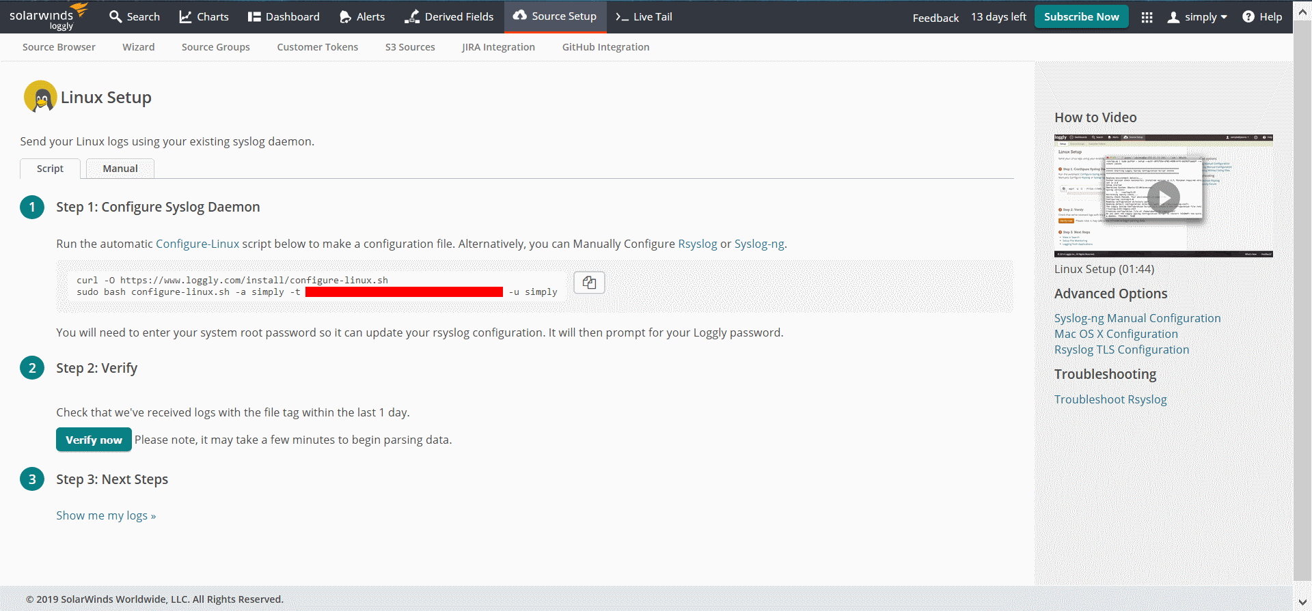Screen dimensions: 1312x611
Task: Click the Help question mark icon
Action: pos(1248,16)
